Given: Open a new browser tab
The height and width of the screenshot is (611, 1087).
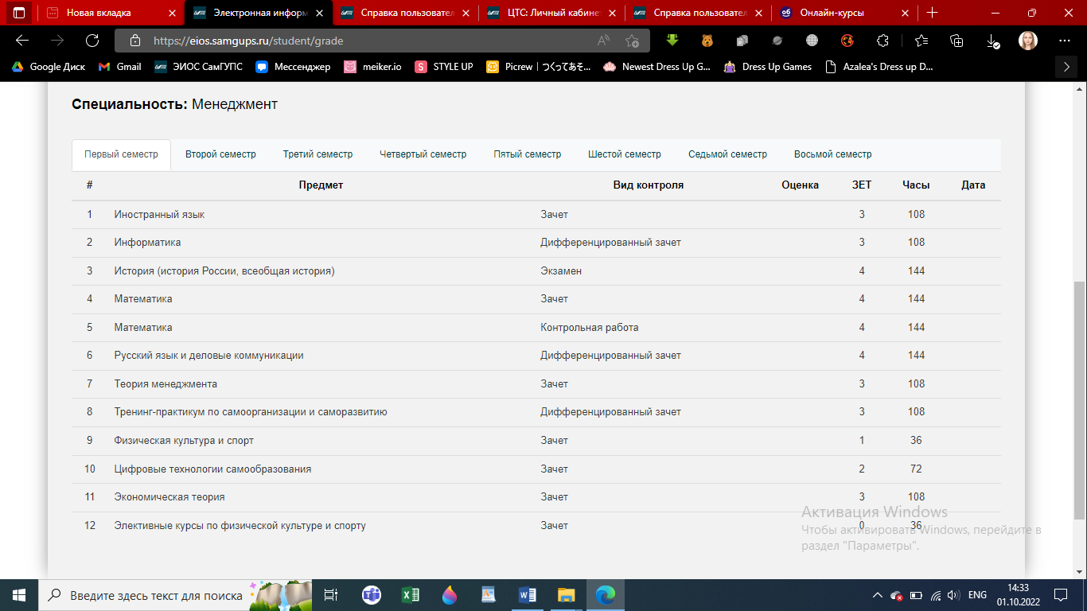Looking at the screenshot, I should point(933,13).
